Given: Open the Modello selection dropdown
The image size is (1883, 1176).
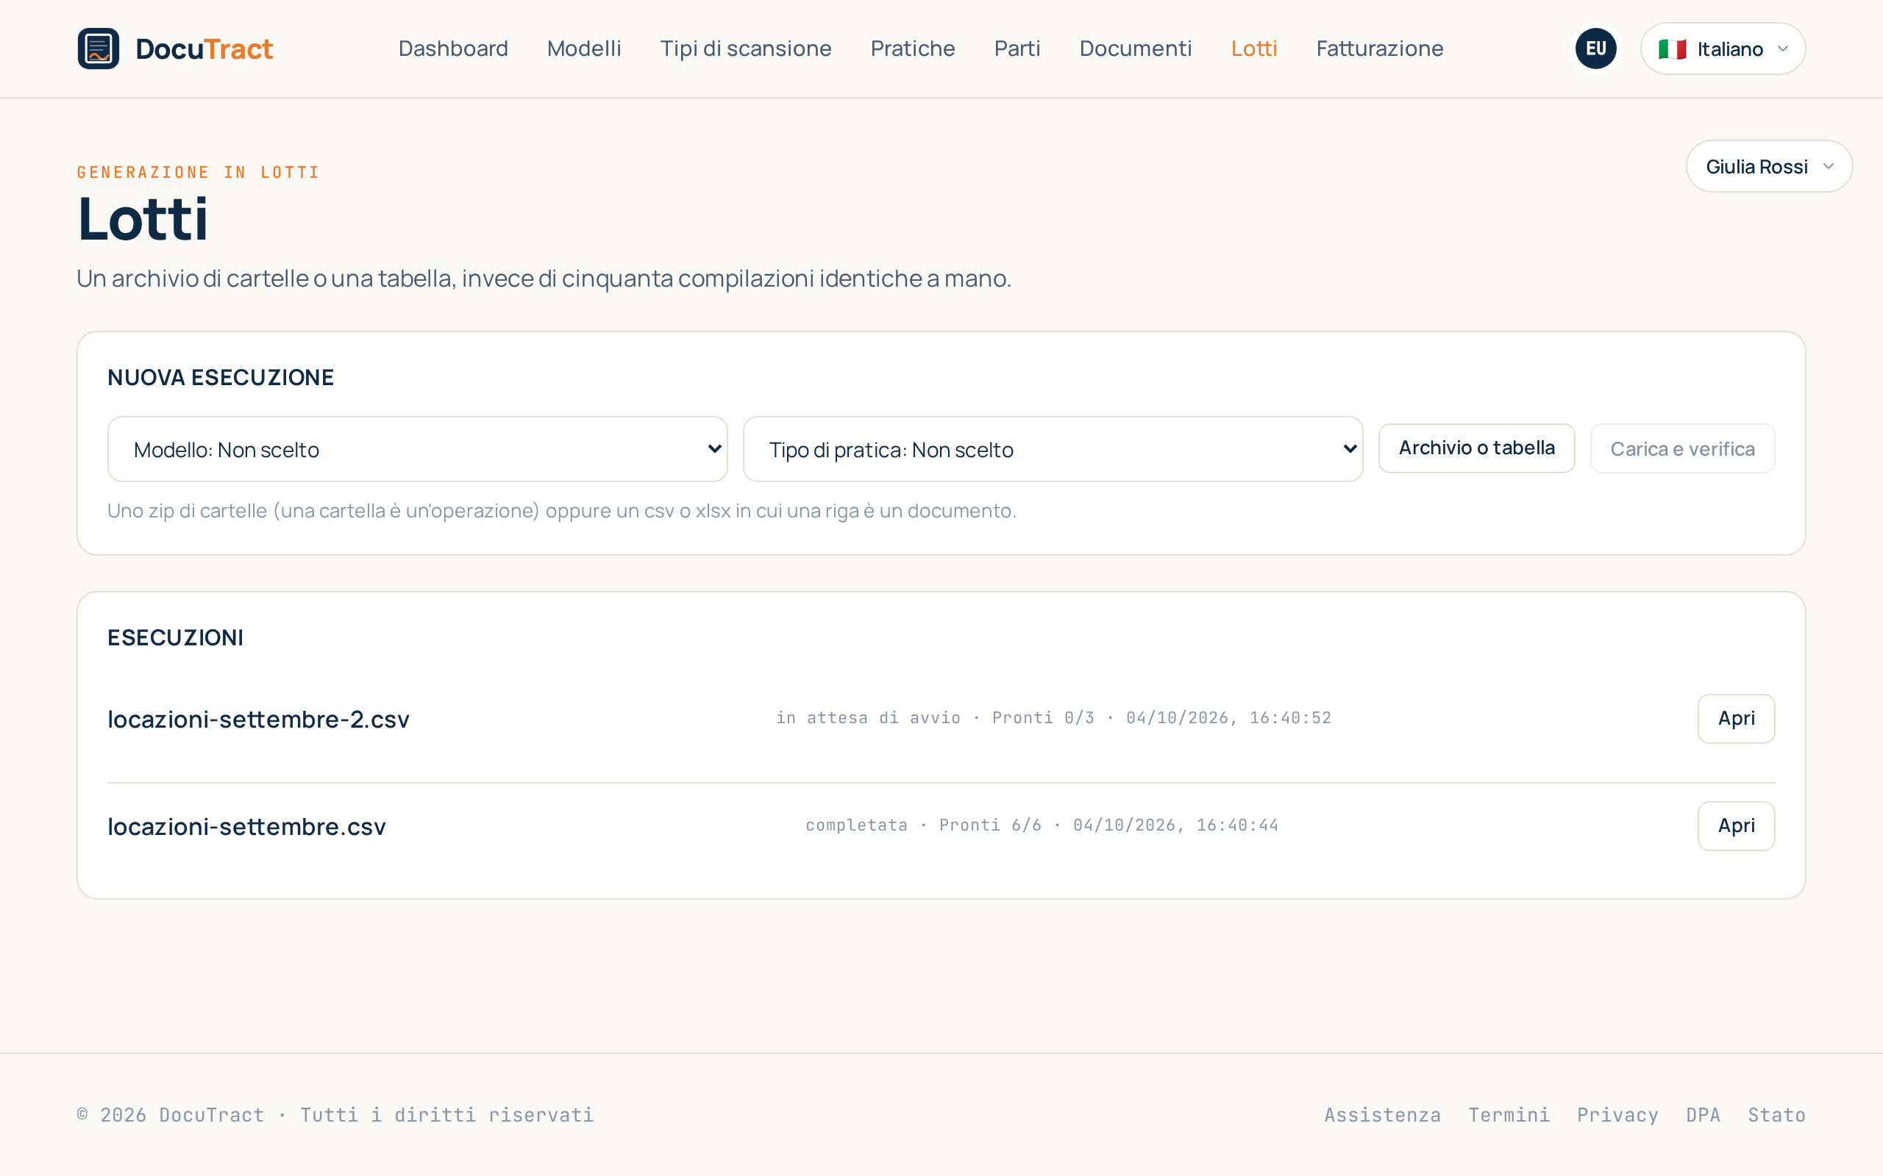Looking at the screenshot, I should tap(418, 449).
